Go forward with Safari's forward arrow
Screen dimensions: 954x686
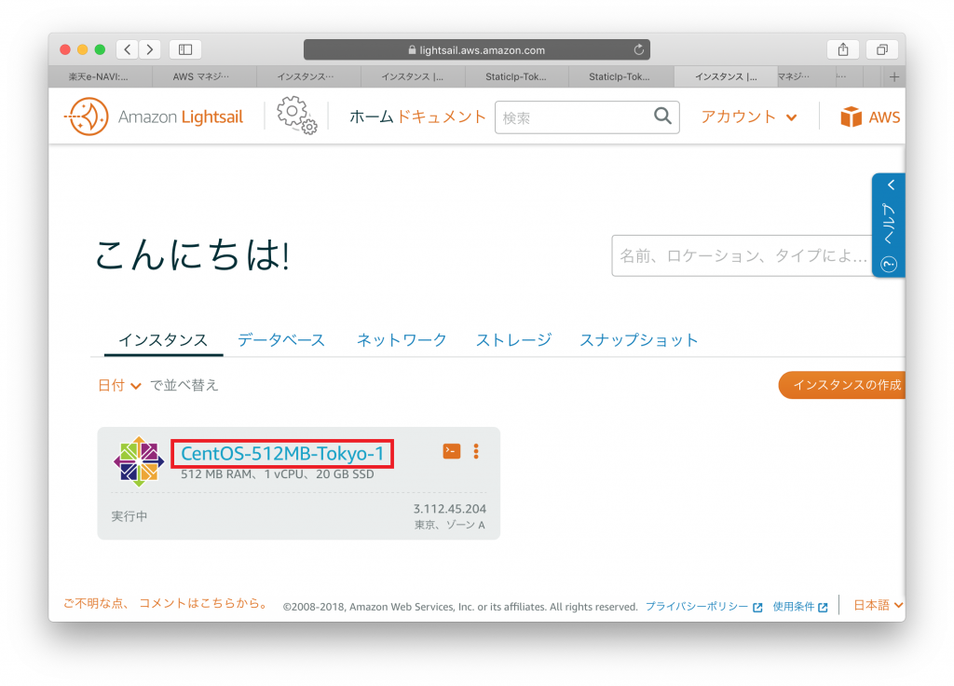(150, 49)
